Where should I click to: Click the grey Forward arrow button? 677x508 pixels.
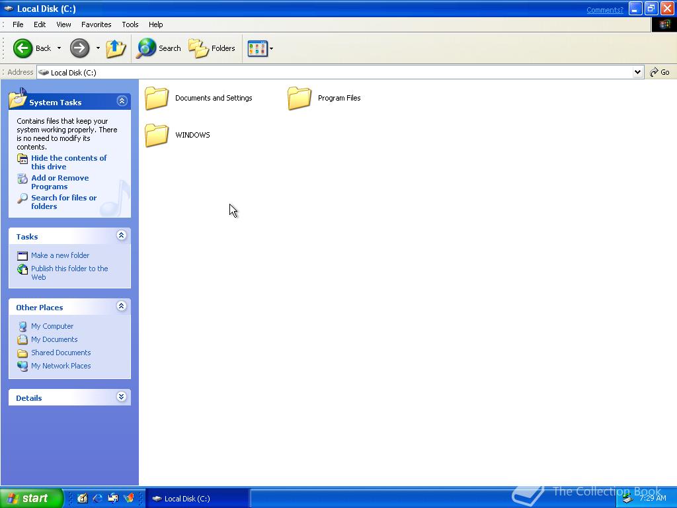(x=79, y=48)
